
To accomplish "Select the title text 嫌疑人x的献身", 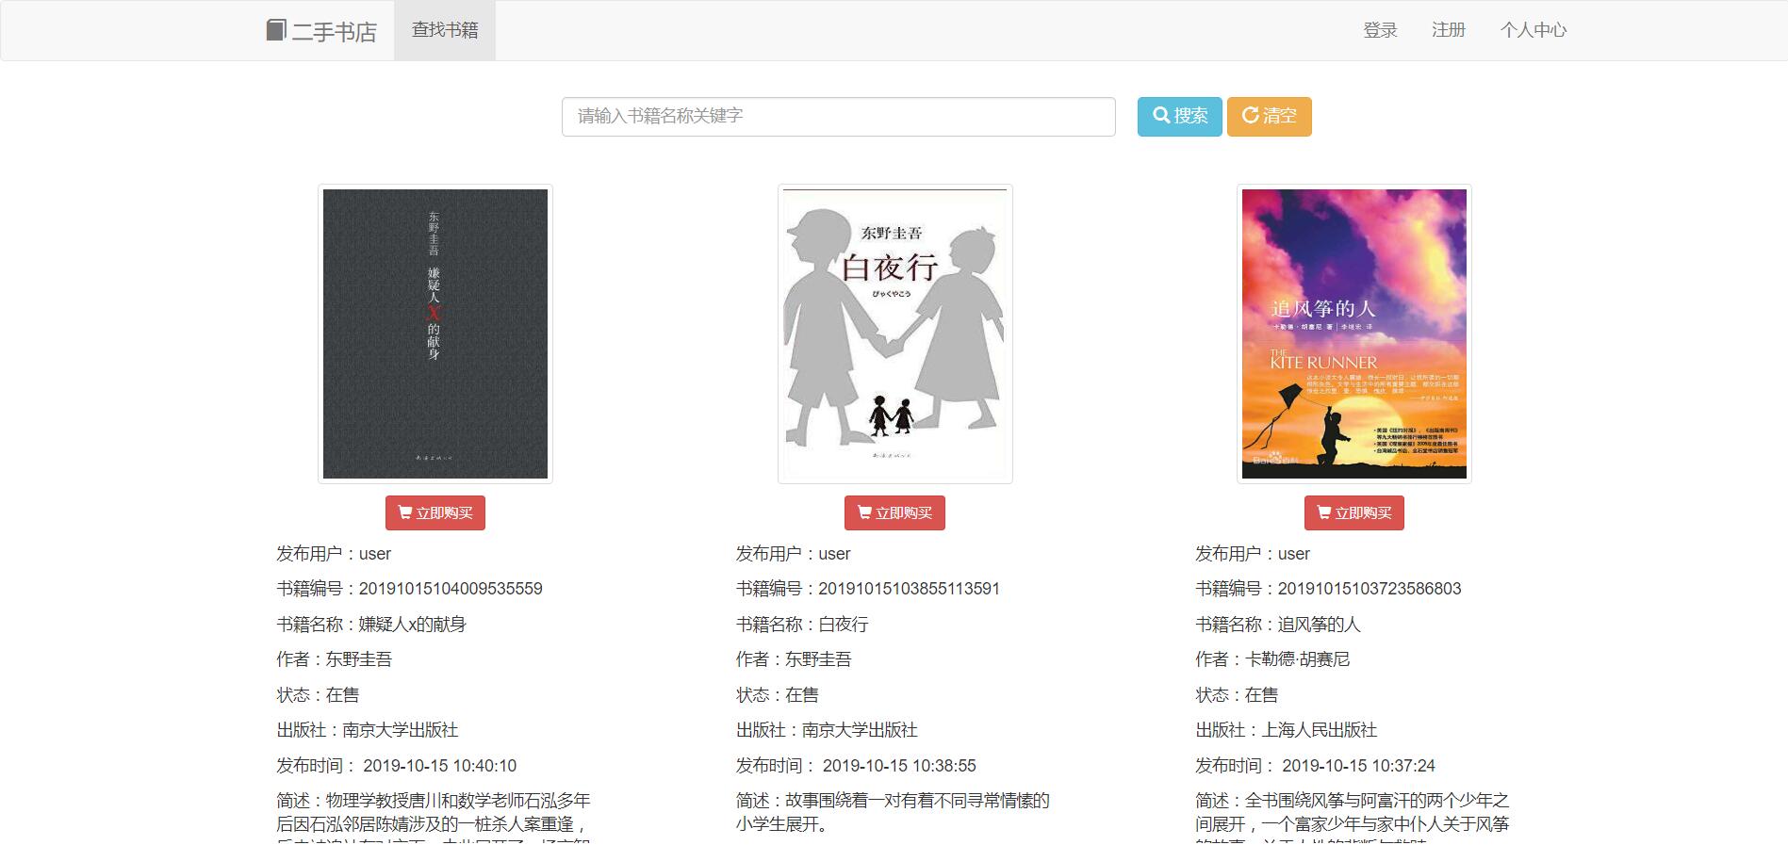I will (x=413, y=625).
